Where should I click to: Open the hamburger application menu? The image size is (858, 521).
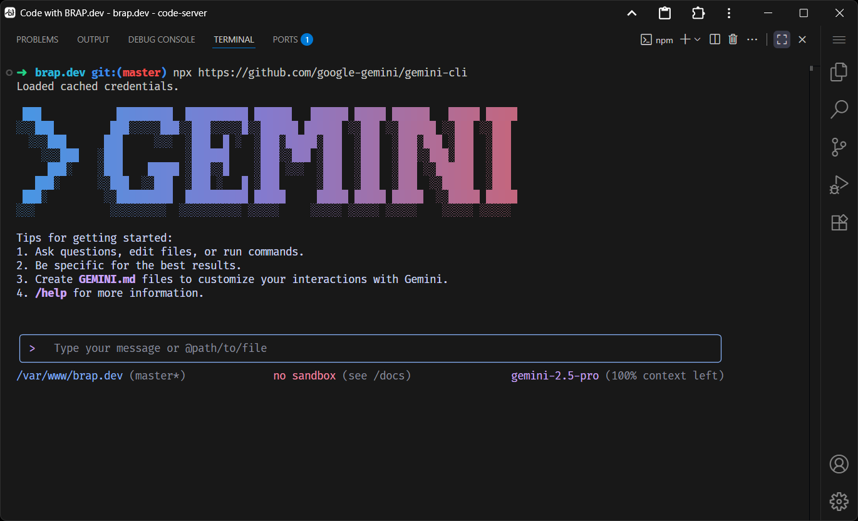[839, 39]
